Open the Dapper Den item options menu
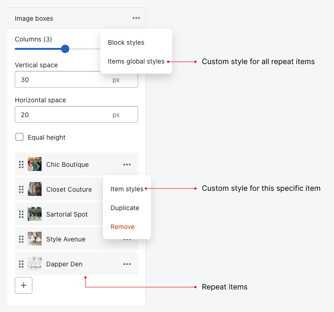Viewport: 334px width, 312px height. point(127,264)
